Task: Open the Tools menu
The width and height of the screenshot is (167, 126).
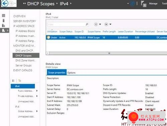Action: click(x=165, y=4)
